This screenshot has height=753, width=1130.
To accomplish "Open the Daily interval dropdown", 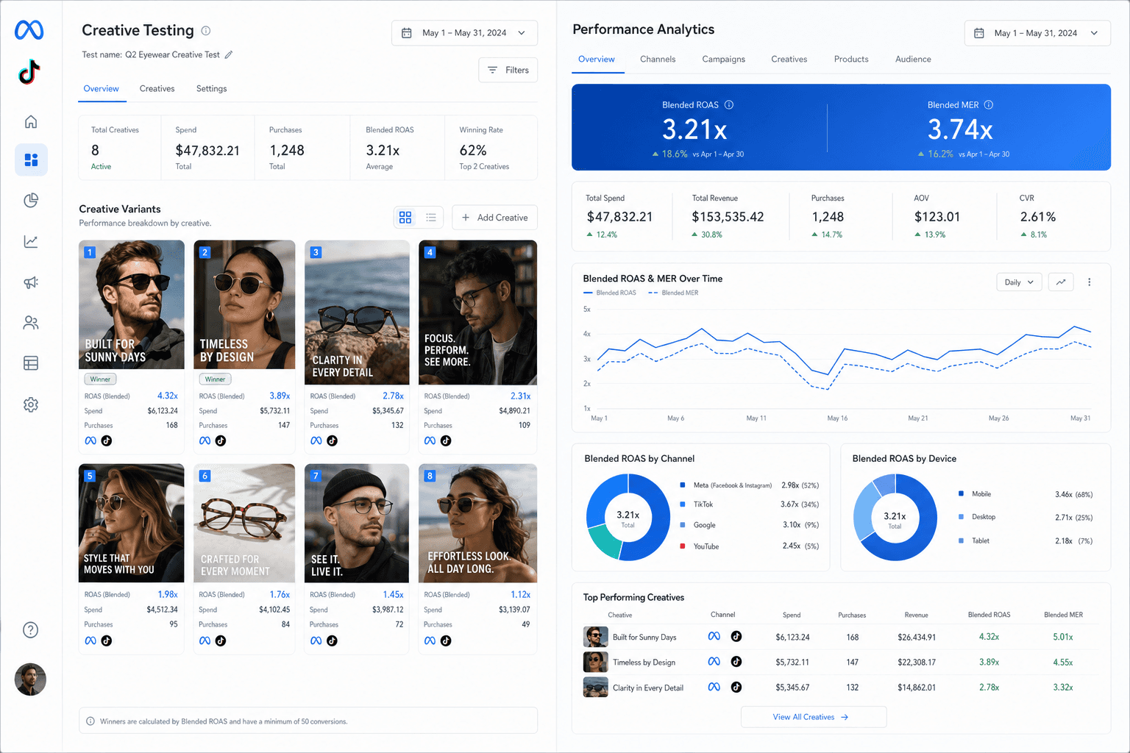I will pos(1019,282).
